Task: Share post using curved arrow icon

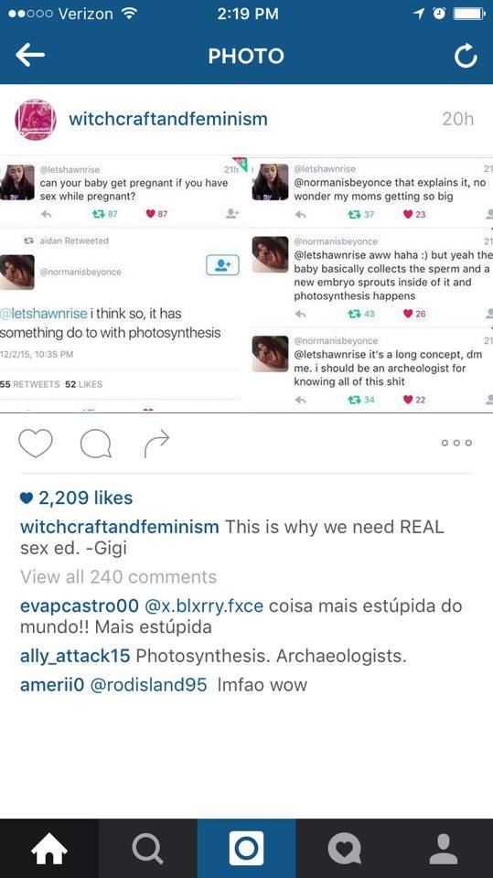Action: click(x=156, y=444)
